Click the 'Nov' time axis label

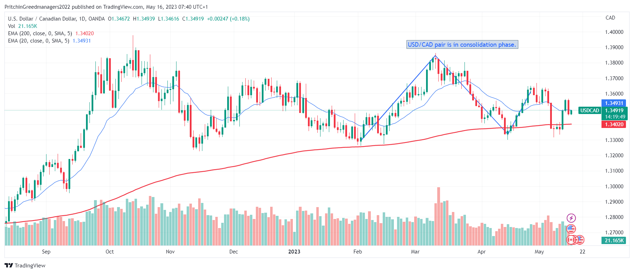[x=170, y=252]
